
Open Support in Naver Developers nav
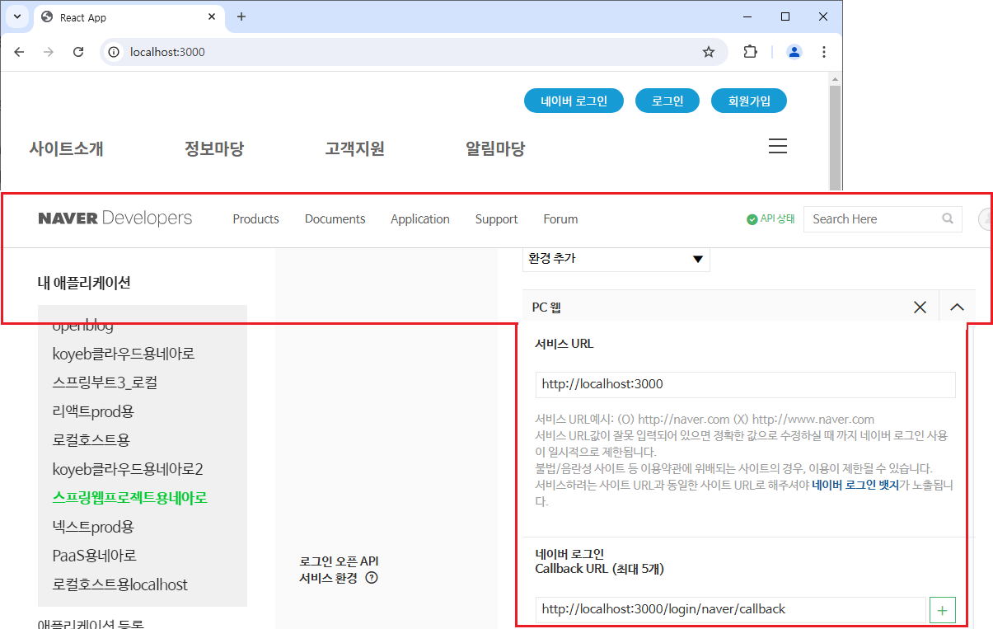(496, 219)
